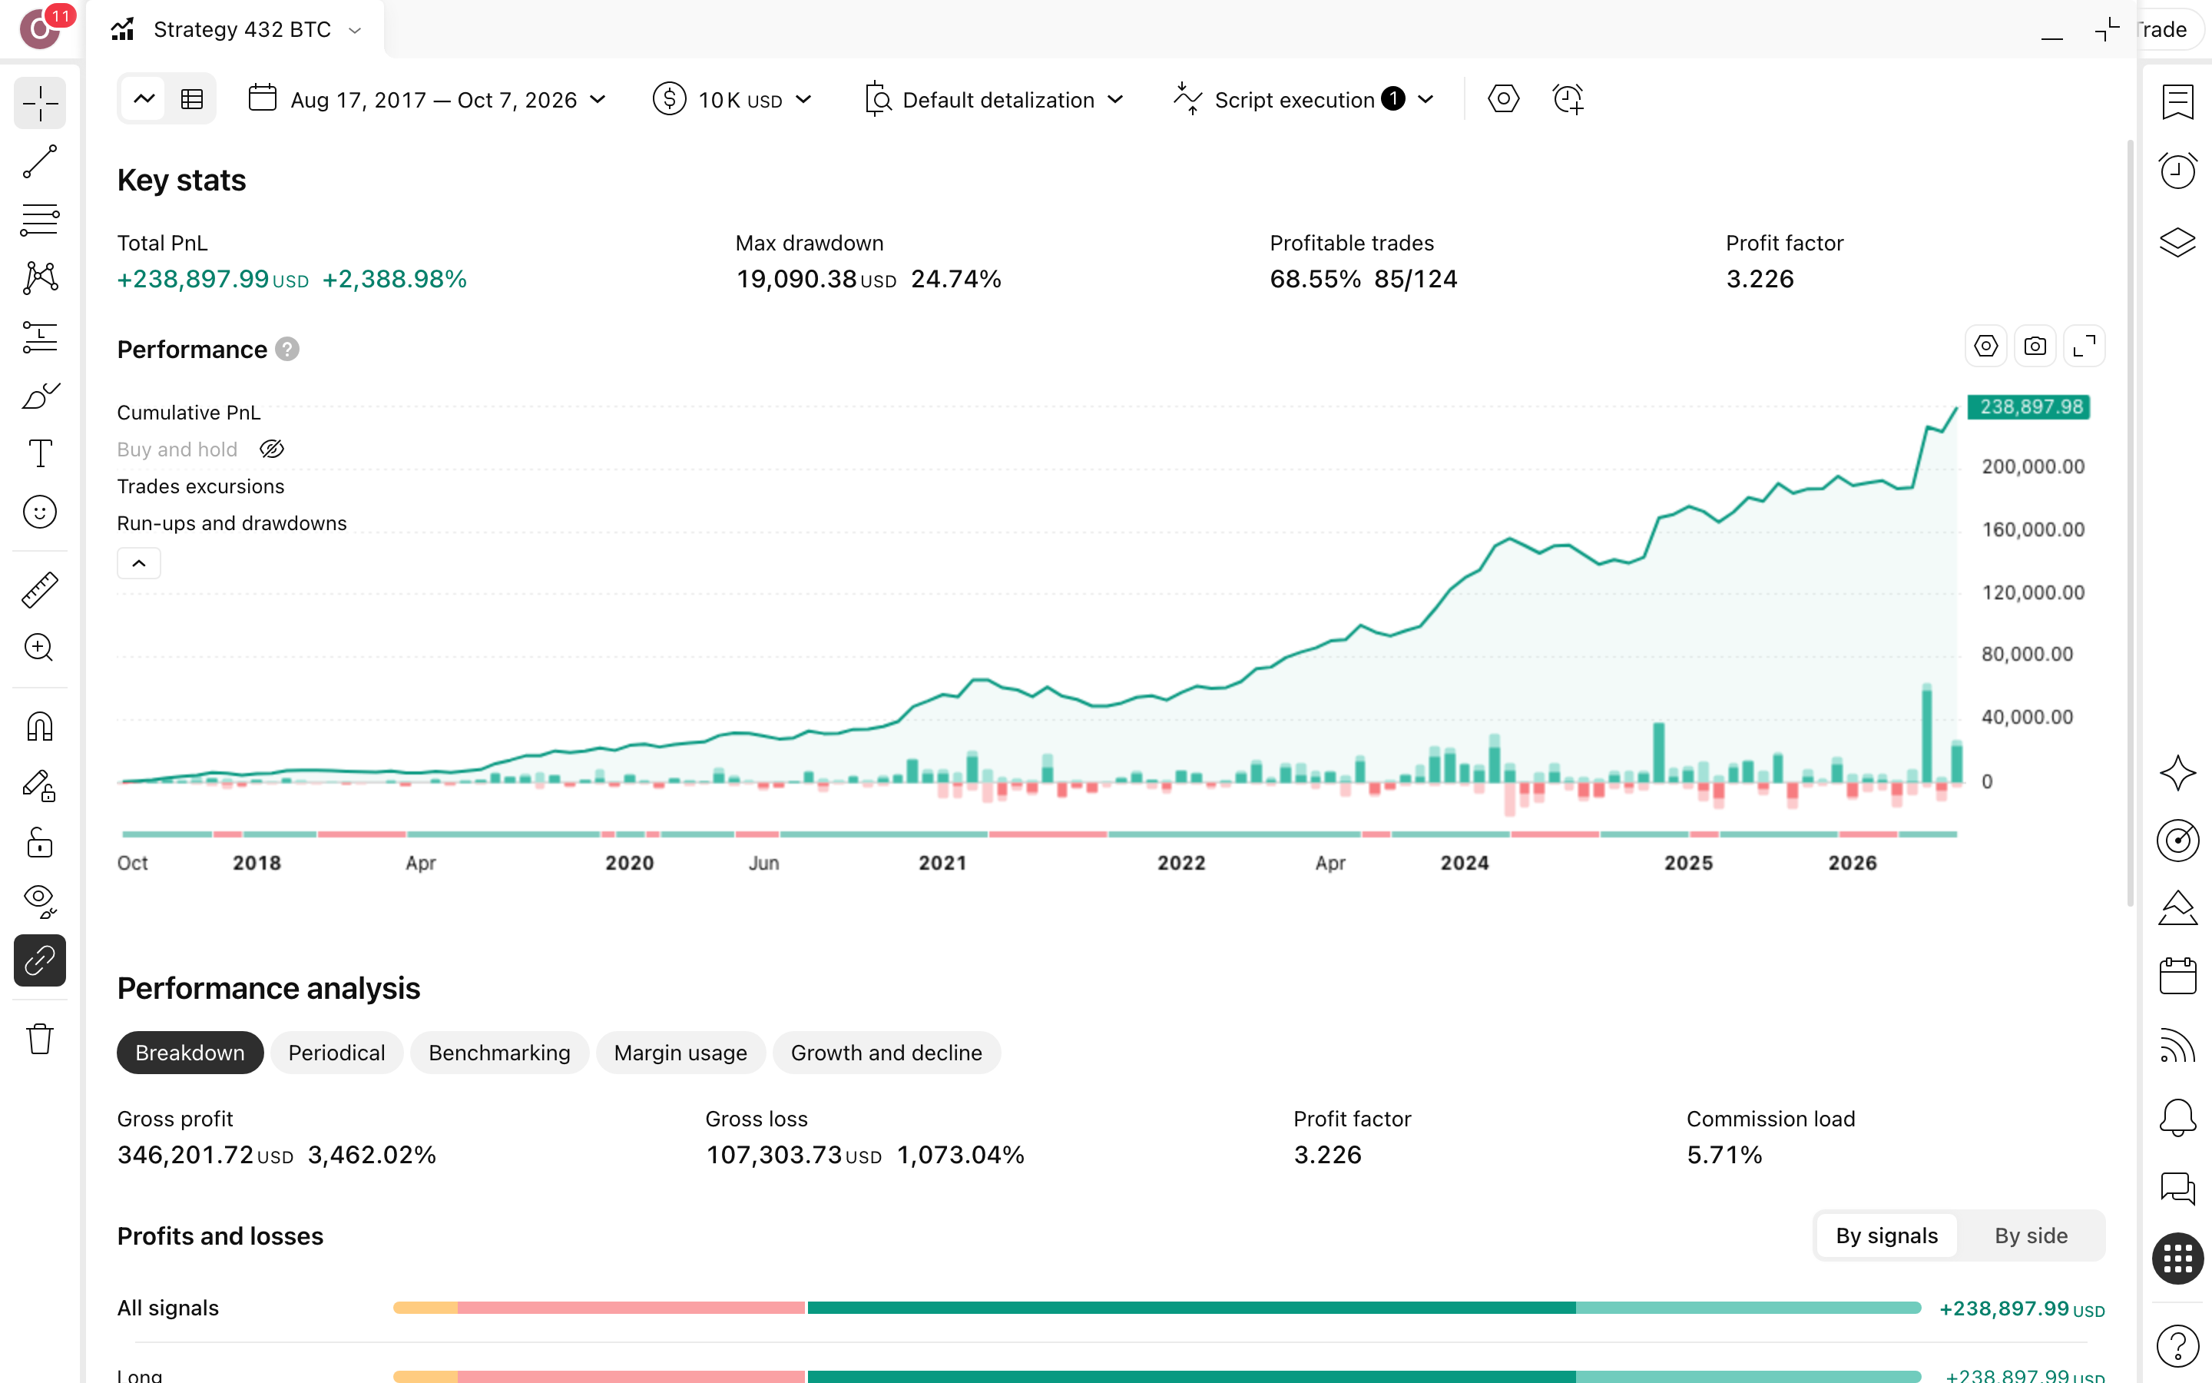The height and width of the screenshot is (1383, 2212).
Task: Open the watchlist panel icon
Action: 2177,101
